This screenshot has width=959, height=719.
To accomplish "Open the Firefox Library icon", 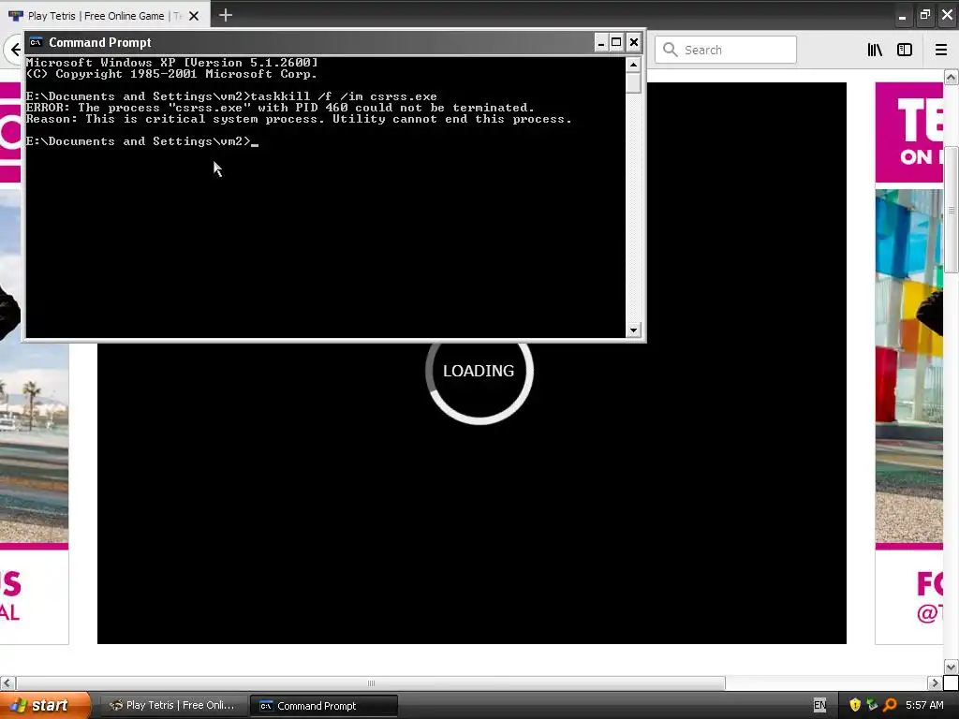I will 875,50.
